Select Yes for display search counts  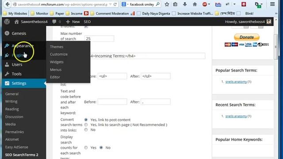pos(86,148)
